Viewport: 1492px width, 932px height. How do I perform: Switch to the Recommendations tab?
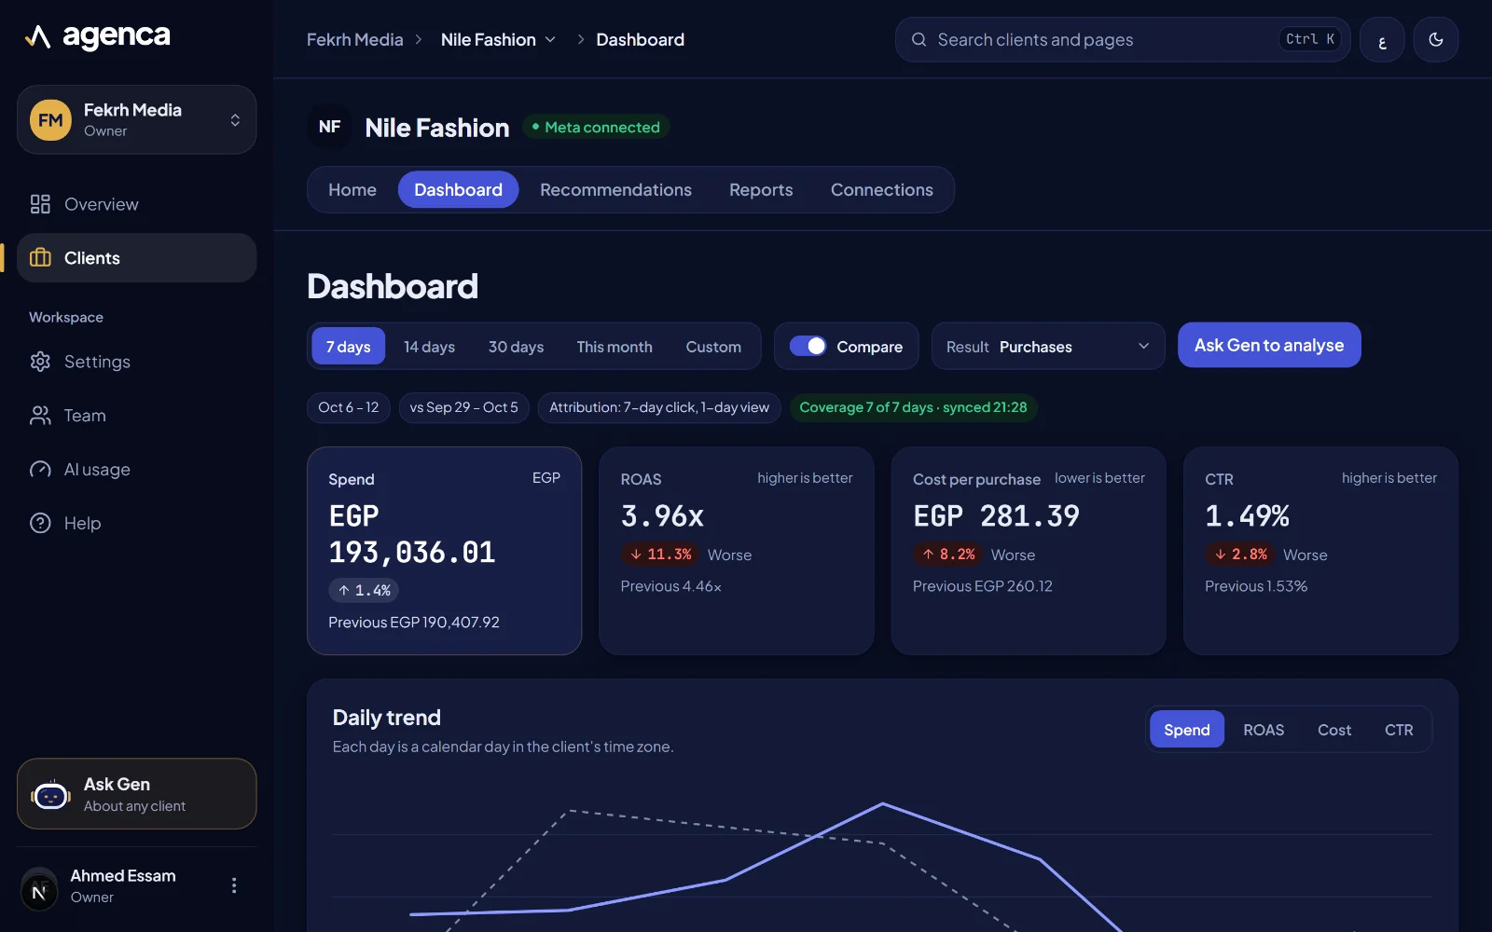tap(615, 190)
